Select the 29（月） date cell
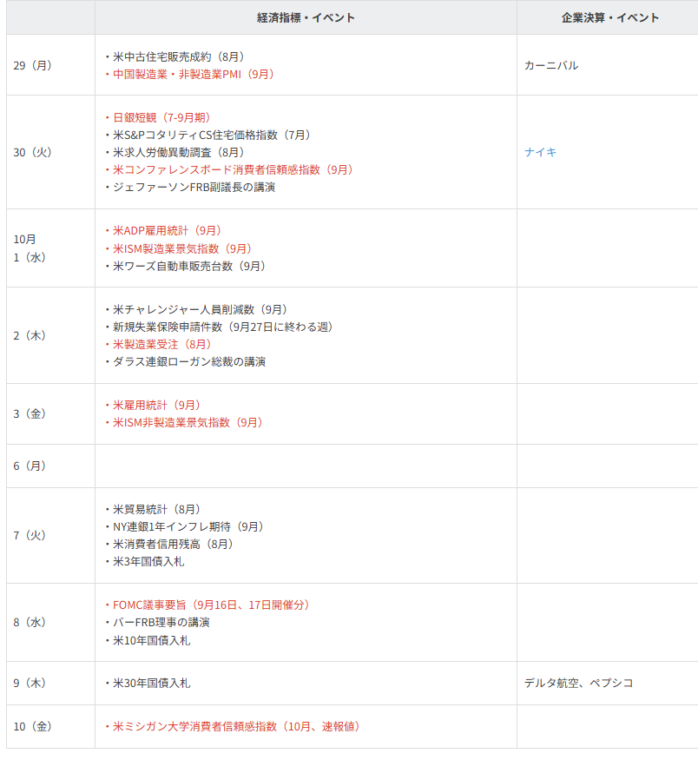 tap(33, 65)
